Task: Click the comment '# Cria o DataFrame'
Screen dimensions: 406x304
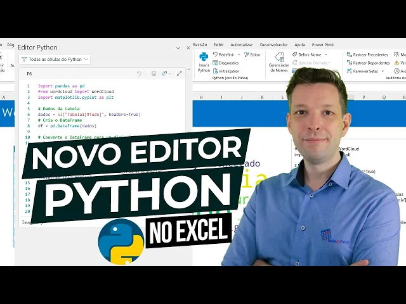Action: tap(60, 120)
